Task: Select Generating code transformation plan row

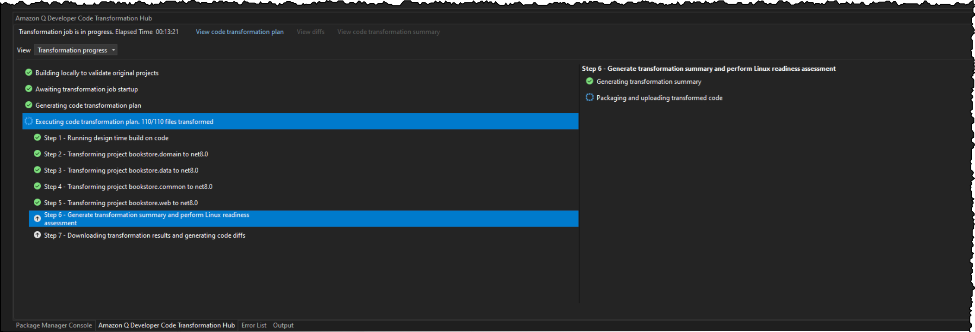Action: [300, 105]
